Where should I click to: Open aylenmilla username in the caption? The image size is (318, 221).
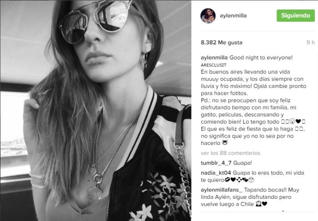pyautogui.click(x=214, y=58)
